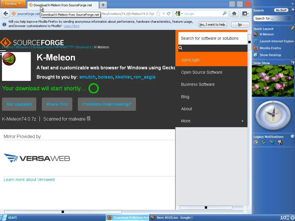Click the first Legacy Notifications tray icon
The height and width of the screenshot is (221, 295).
coord(256,142)
